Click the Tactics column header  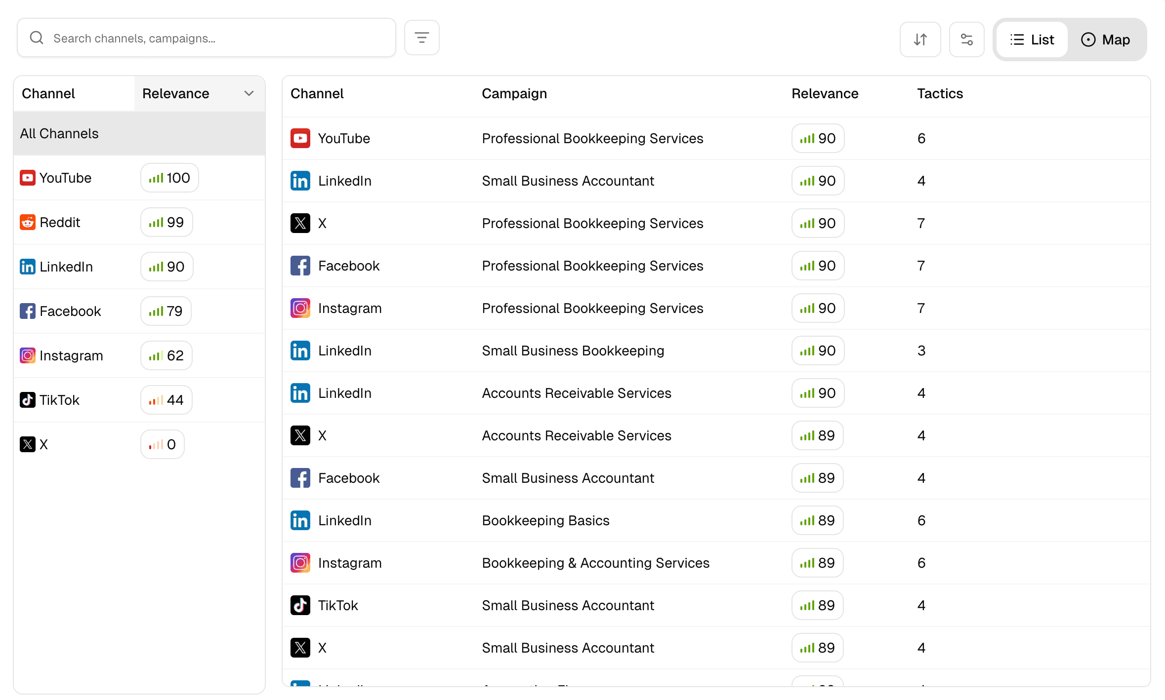[x=939, y=93]
